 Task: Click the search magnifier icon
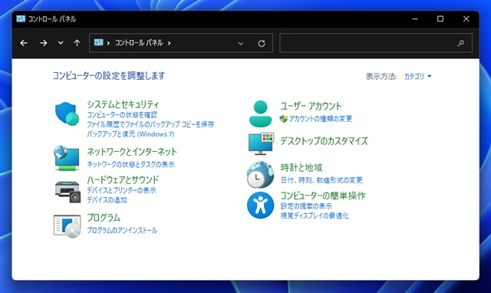(460, 43)
